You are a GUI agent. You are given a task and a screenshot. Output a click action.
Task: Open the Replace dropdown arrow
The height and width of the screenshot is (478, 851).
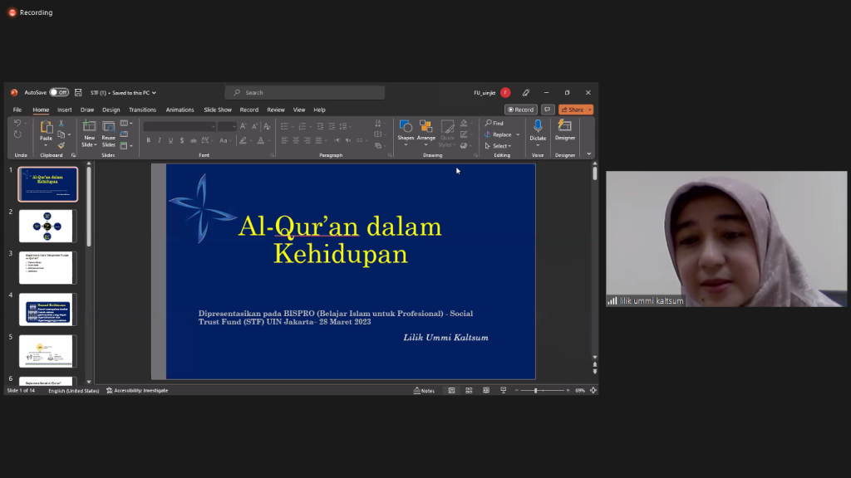coord(518,134)
